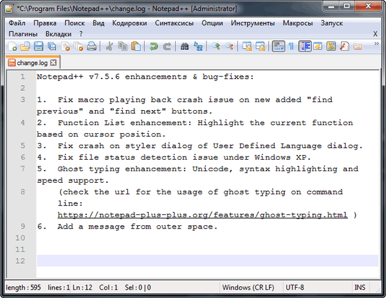Open the ? help menu
This screenshot has height=298, width=386.
coord(81,33)
